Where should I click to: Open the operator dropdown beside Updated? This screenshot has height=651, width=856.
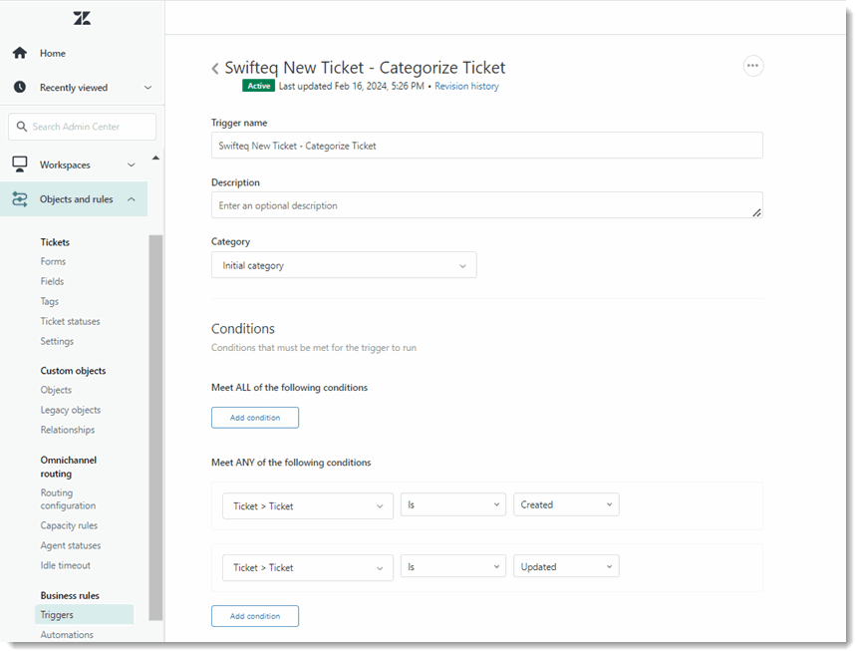click(453, 566)
